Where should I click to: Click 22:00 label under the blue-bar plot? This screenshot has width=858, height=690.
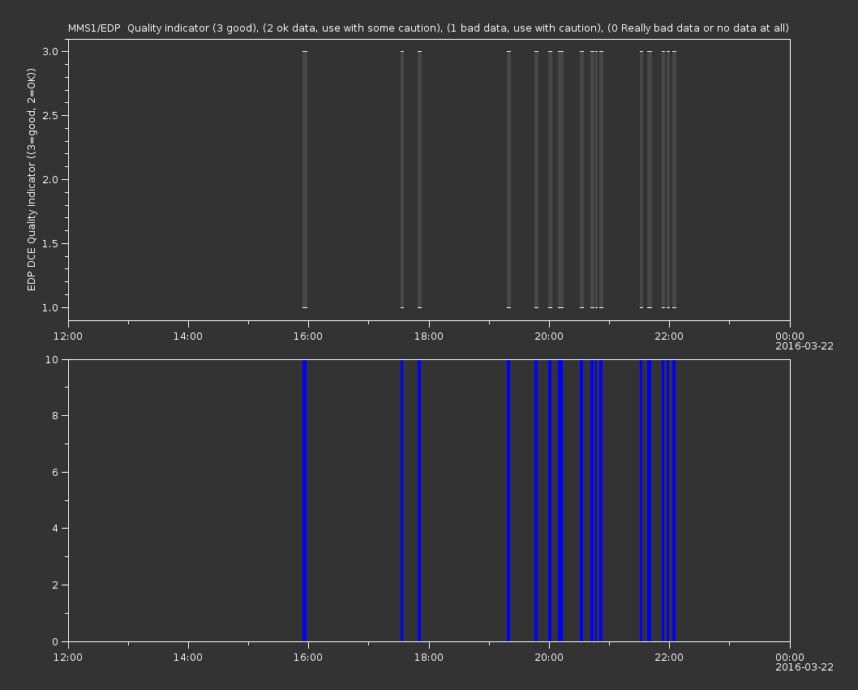point(669,658)
